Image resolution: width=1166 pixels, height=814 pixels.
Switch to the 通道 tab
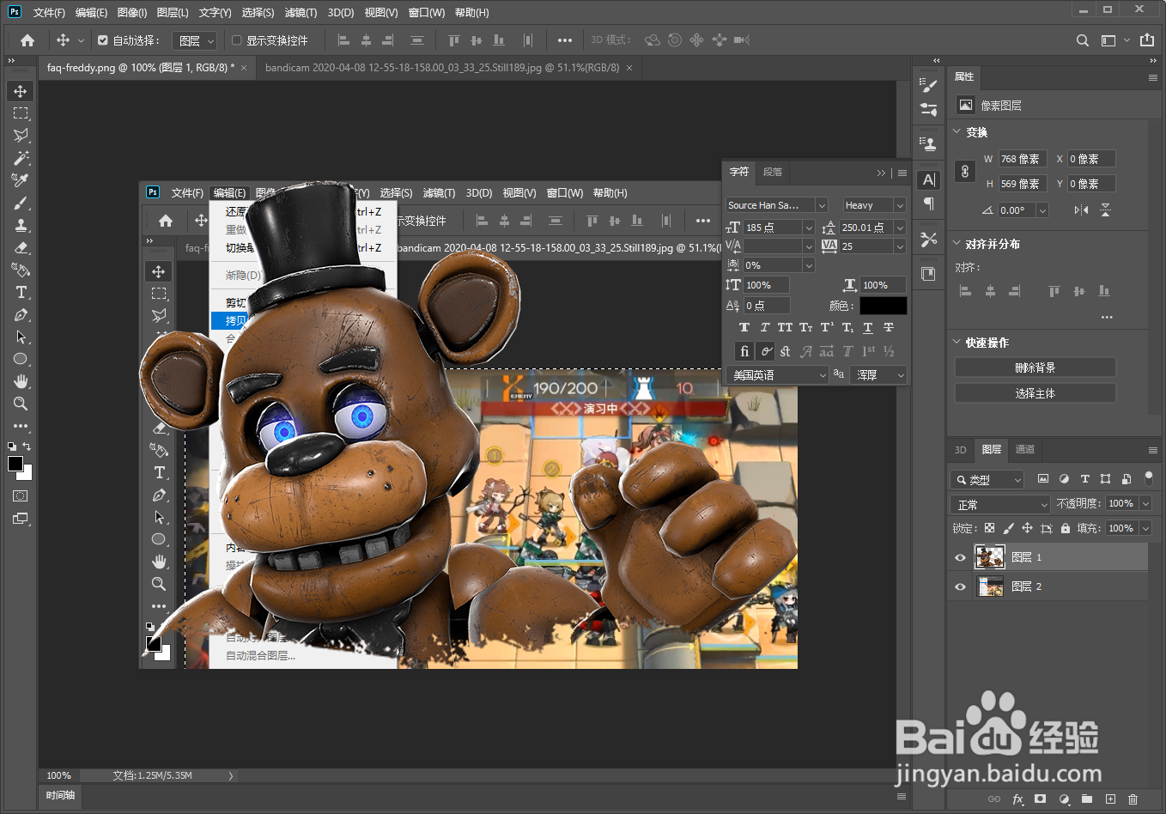point(1025,449)
